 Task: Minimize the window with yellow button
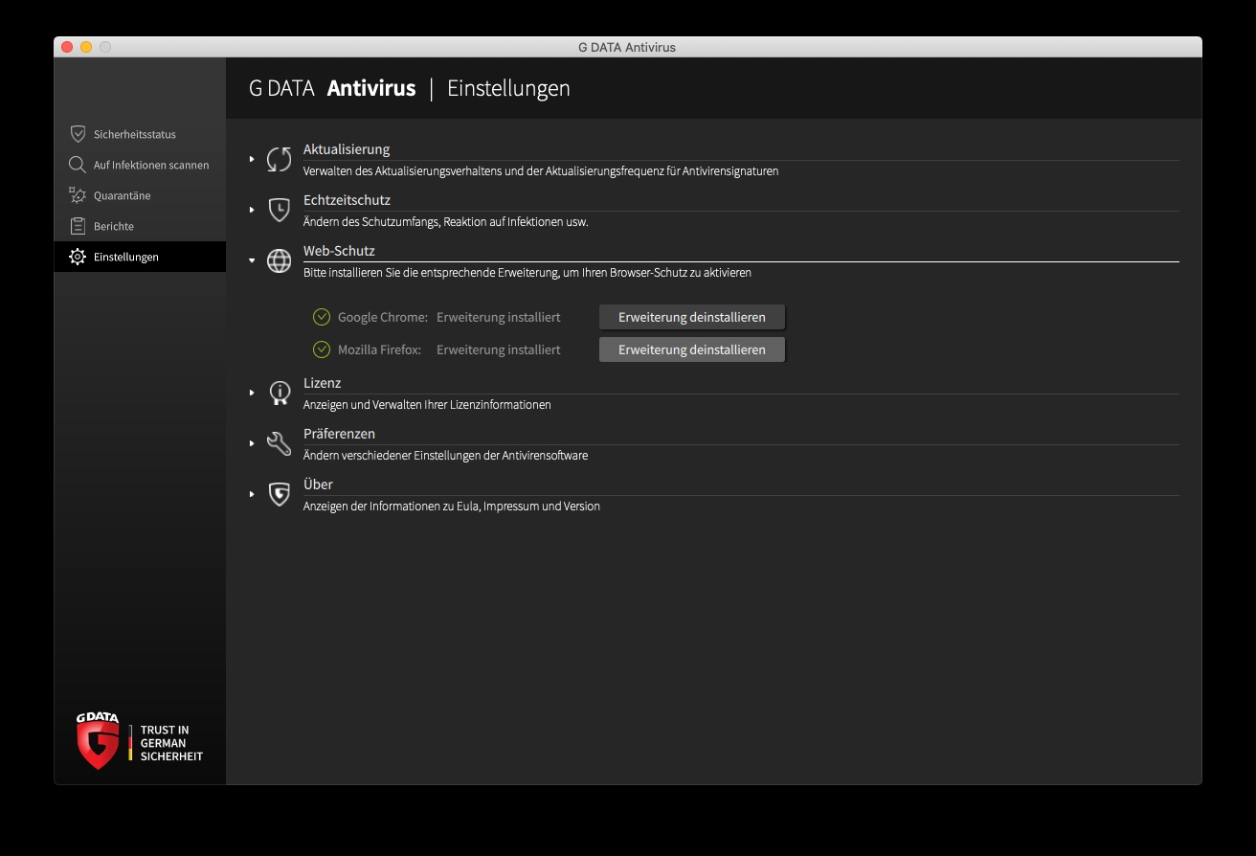86,47
